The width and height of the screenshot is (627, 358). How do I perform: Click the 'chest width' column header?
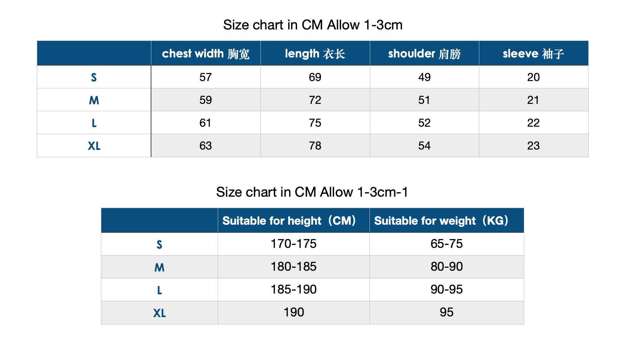(206, 53)
